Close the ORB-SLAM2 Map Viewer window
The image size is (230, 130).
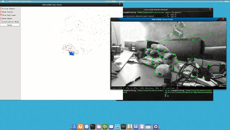pyautogui.click(x=120, y=4)
